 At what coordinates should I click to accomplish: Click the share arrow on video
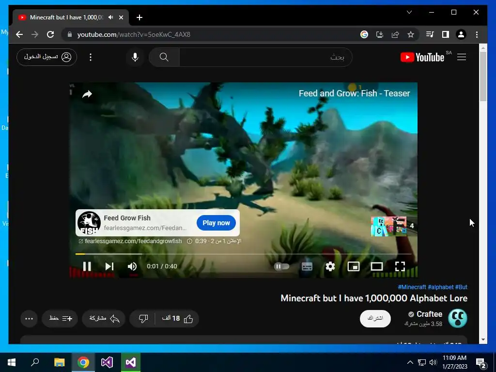87,94
